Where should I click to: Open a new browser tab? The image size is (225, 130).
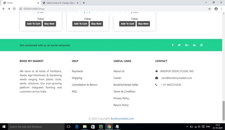coord(84,3)
